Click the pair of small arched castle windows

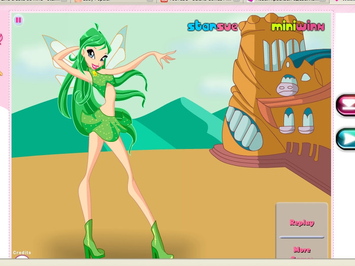point(297,122)
